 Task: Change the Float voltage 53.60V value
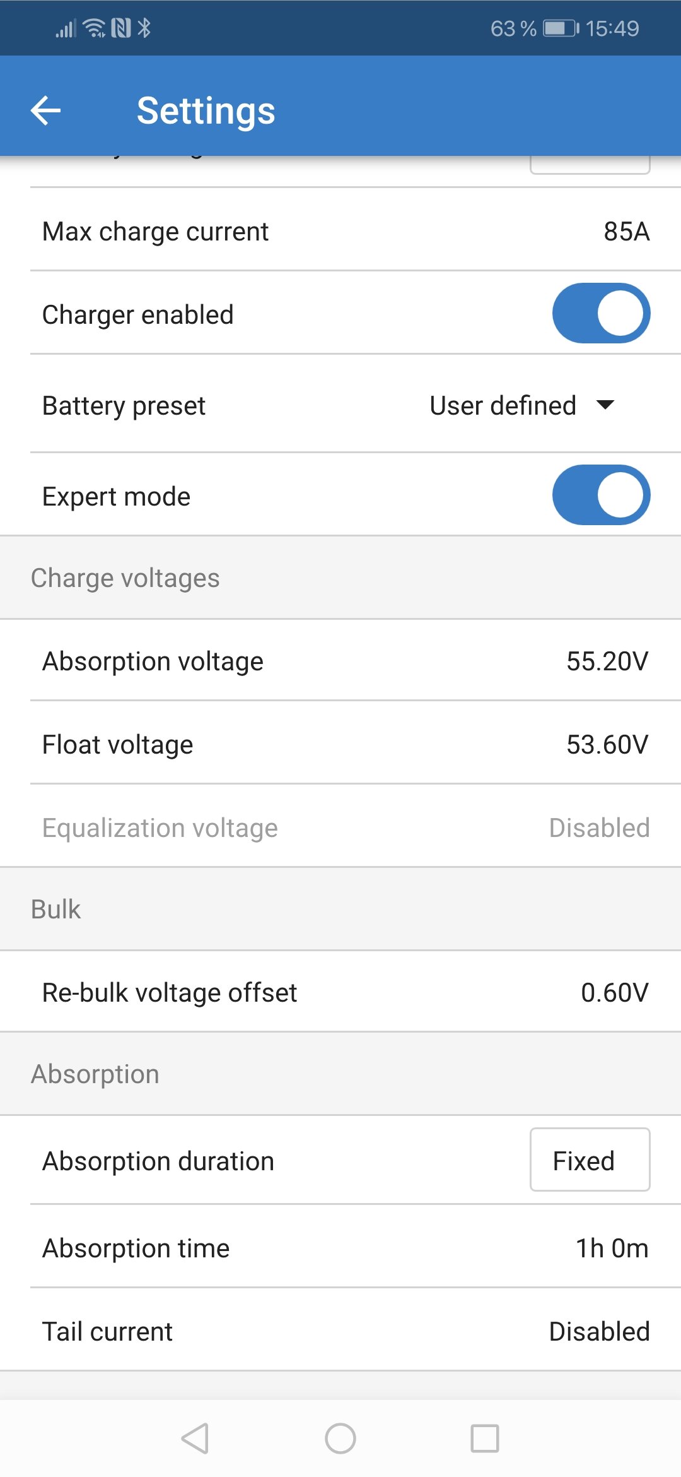(x=607, y=744)
